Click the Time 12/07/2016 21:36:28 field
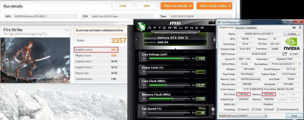The image size is (304, 120). pyautogui.click(x=195, y=16)
